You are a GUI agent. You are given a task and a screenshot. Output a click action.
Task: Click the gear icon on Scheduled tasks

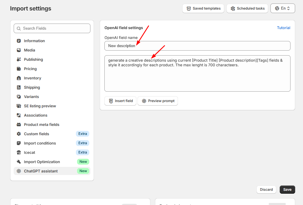[x=233, y=8]
